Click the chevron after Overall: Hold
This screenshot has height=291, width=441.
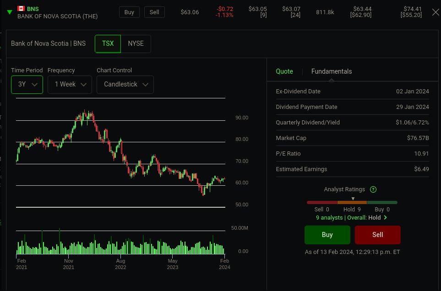point(385,217)
